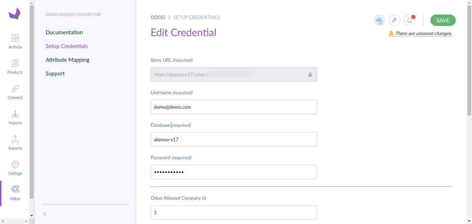Open Exports from the sidebar
Image resolution: width=472 pixels, height=224 pixels.
[x=15, y=142]
